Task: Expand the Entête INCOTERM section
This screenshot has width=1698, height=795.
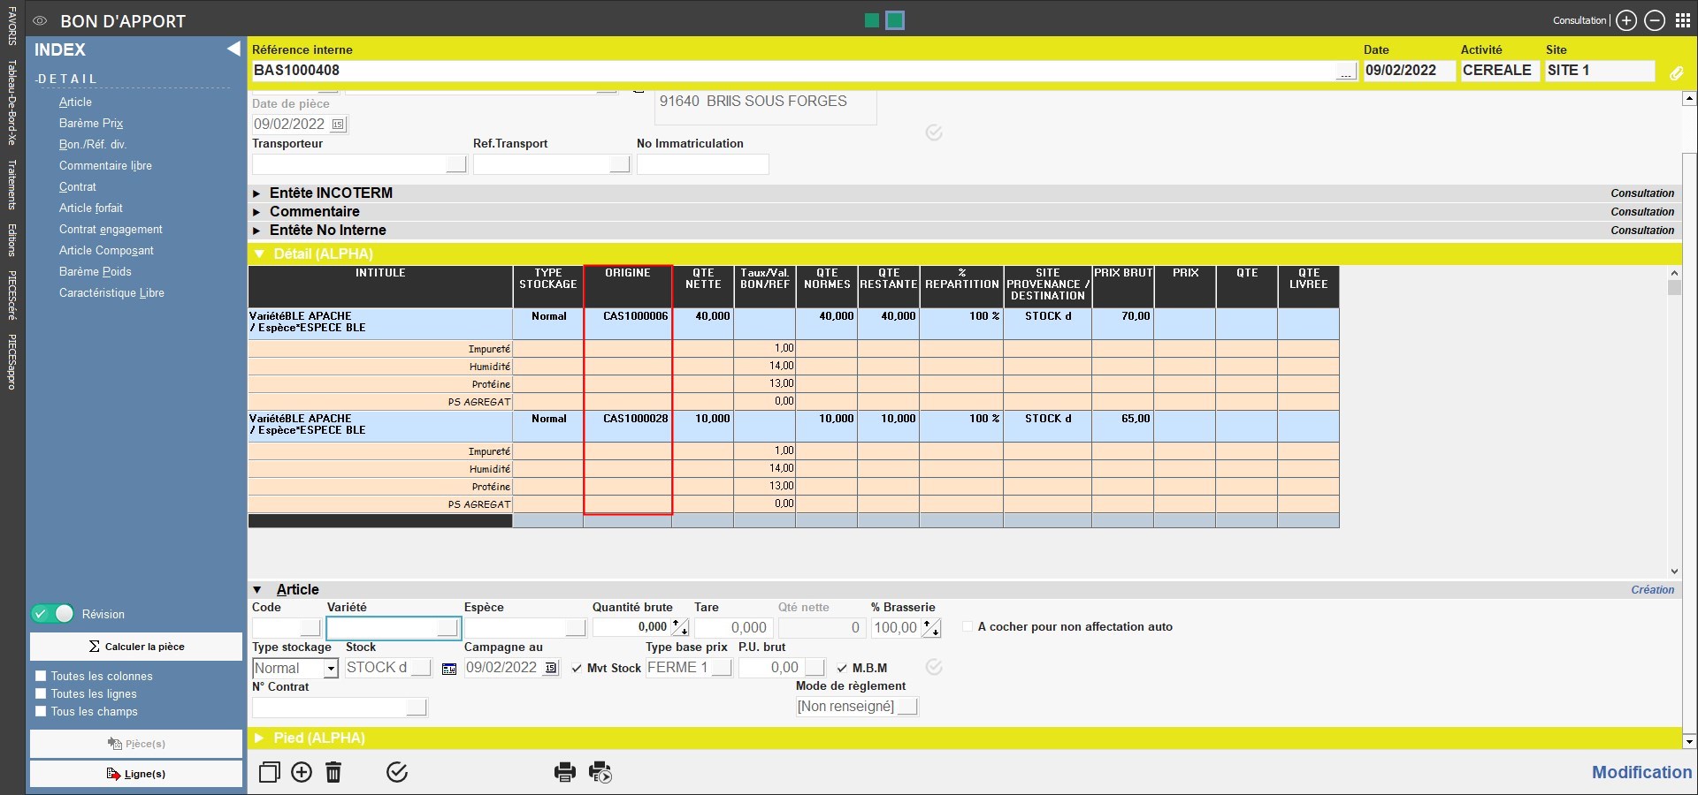Action: coord(256,193)
